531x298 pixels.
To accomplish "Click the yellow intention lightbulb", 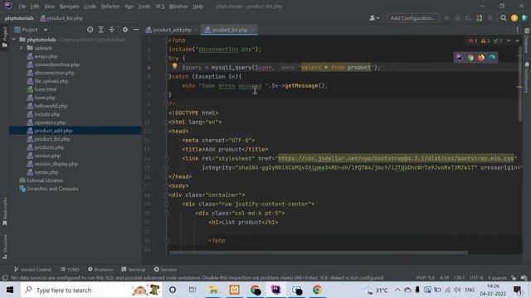I will (x=175, y=66).
